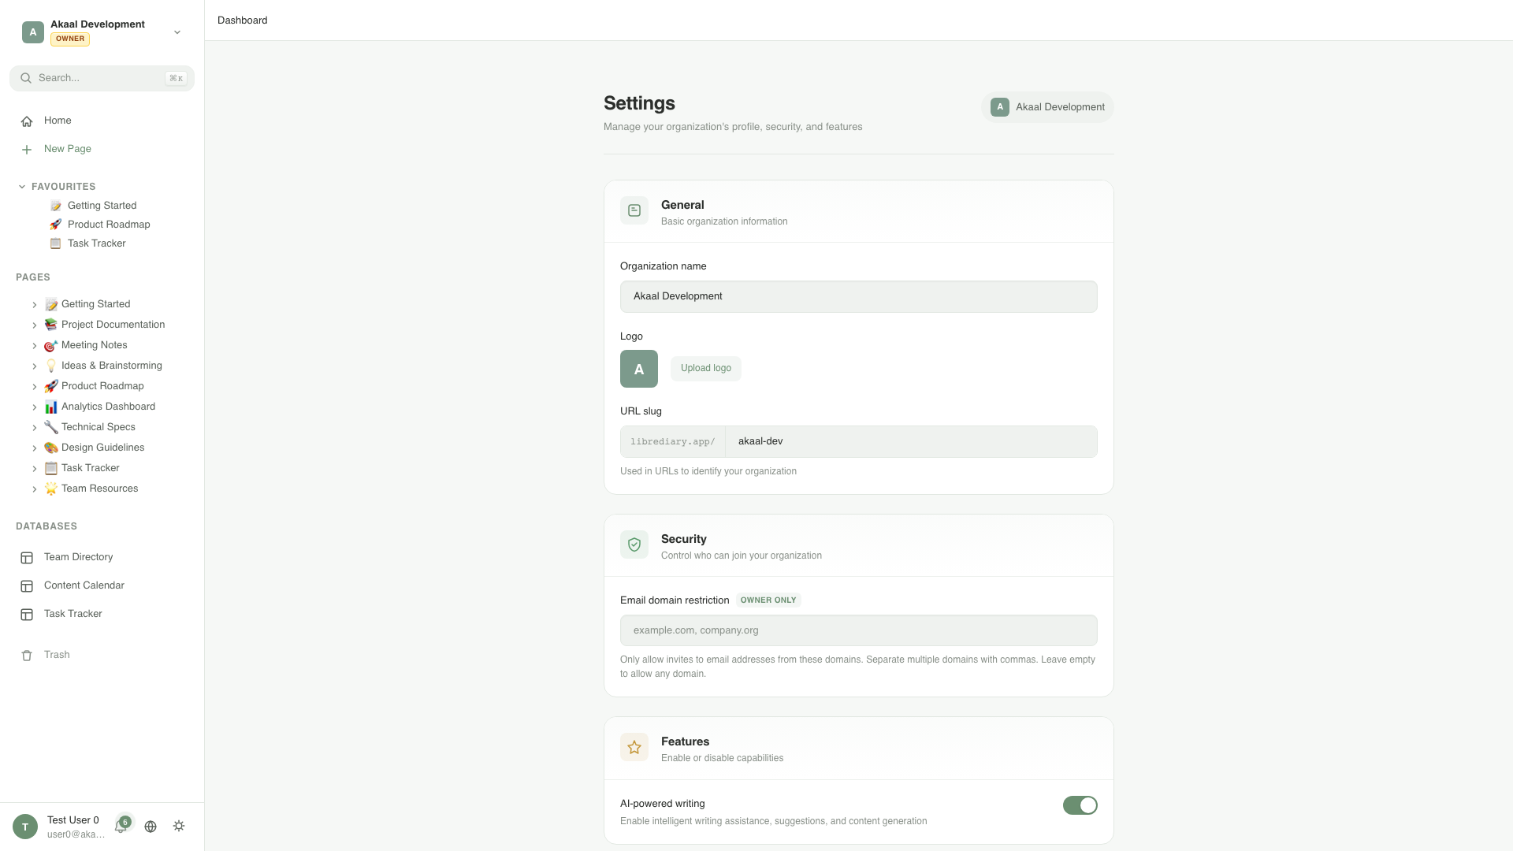Open the Content Calendar database
Screen dimensions: 1513x851
84,585
